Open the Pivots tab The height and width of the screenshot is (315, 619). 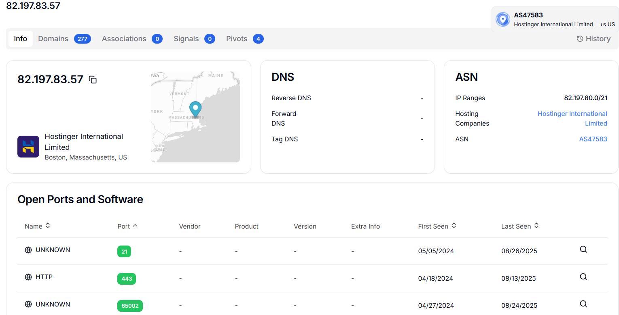coord(245,39)
